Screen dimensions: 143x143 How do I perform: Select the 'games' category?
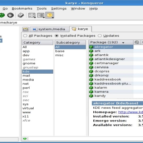click(x=38, y=59)
